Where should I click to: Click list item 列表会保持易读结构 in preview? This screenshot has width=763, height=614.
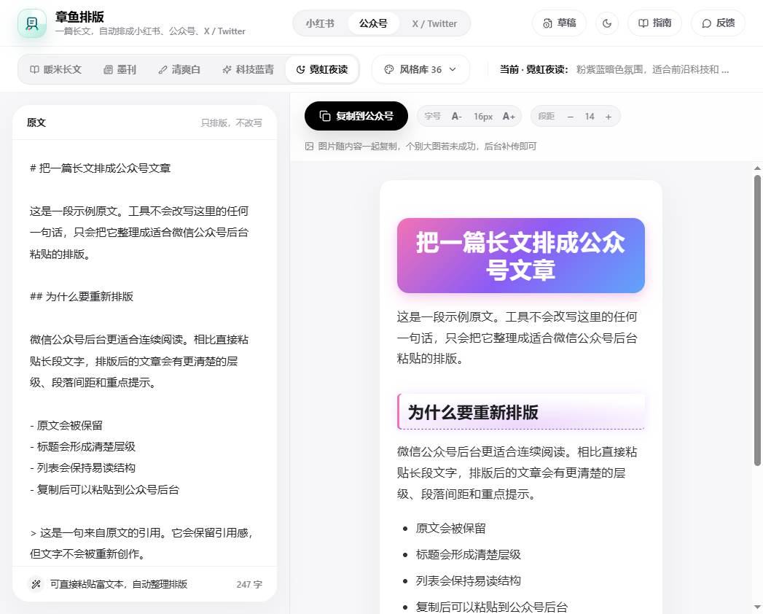coord(468,581)
